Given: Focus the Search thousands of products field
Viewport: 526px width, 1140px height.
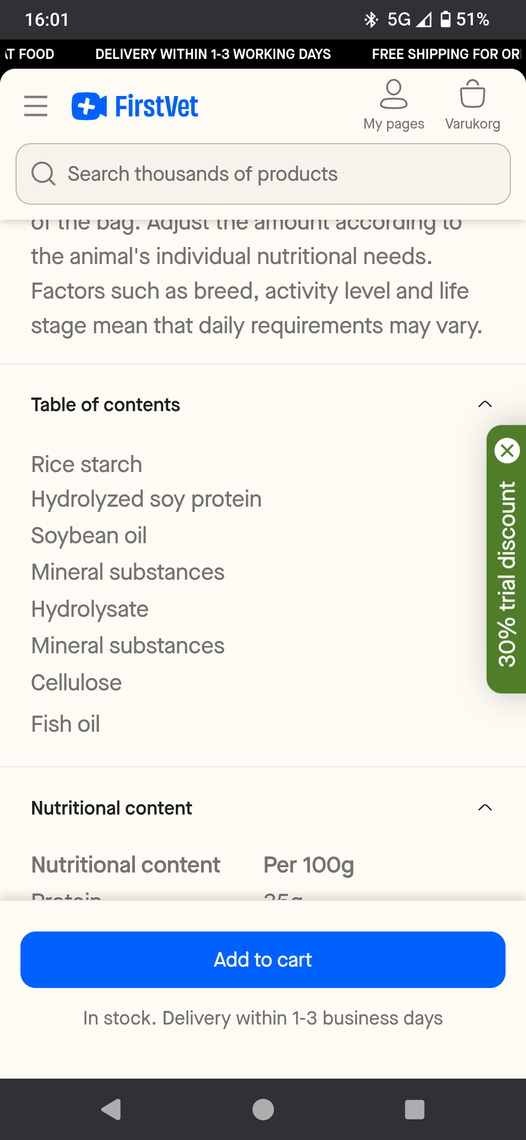Looking at the screenshot, I should click(282, 174).
